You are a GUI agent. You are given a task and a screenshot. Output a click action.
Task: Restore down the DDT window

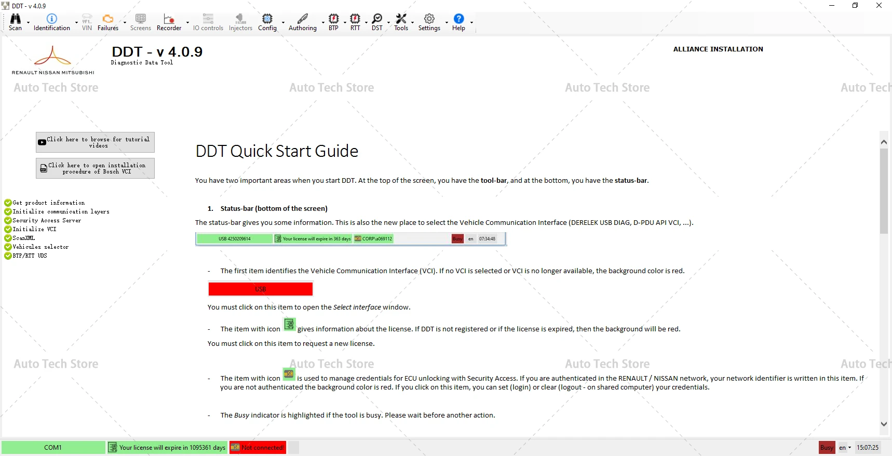coord(855,6)
